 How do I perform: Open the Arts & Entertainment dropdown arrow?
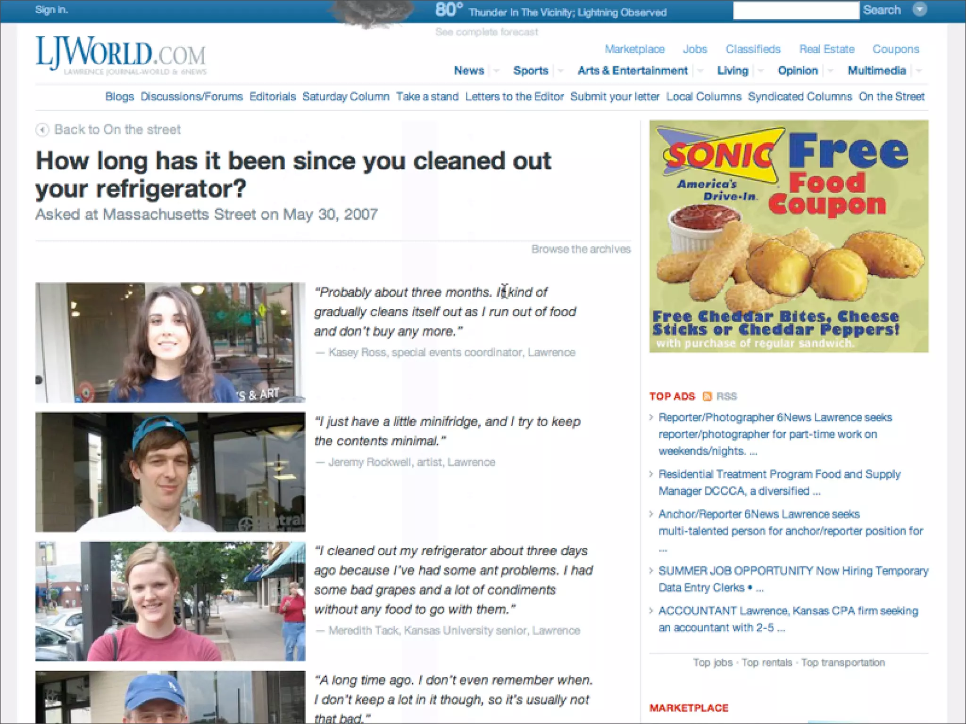coord(700,71)
